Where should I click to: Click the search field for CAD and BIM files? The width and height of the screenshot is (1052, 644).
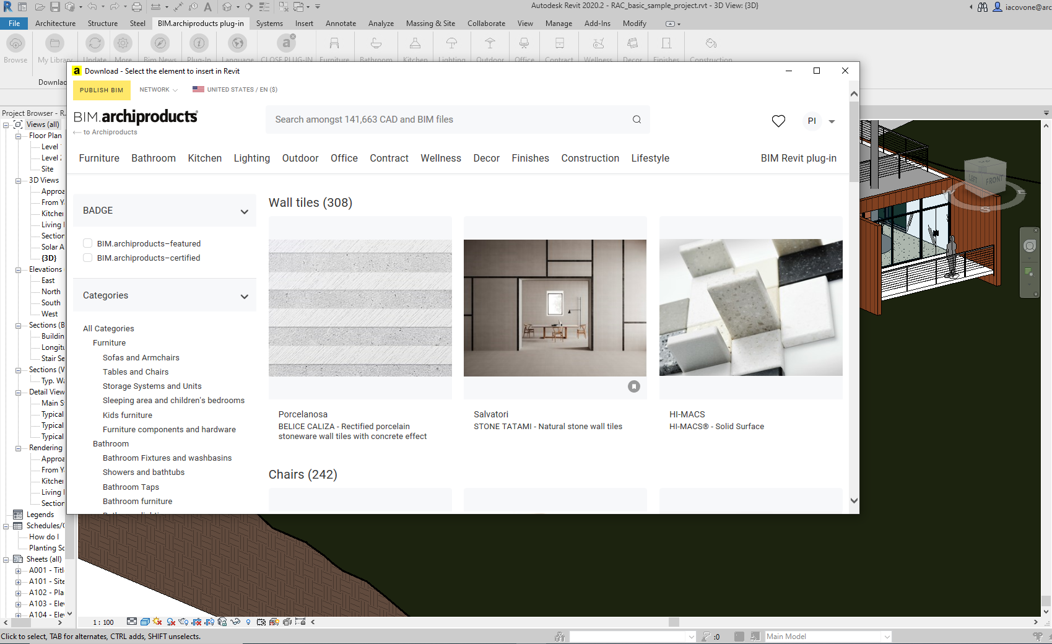click(x=433, y=119)
